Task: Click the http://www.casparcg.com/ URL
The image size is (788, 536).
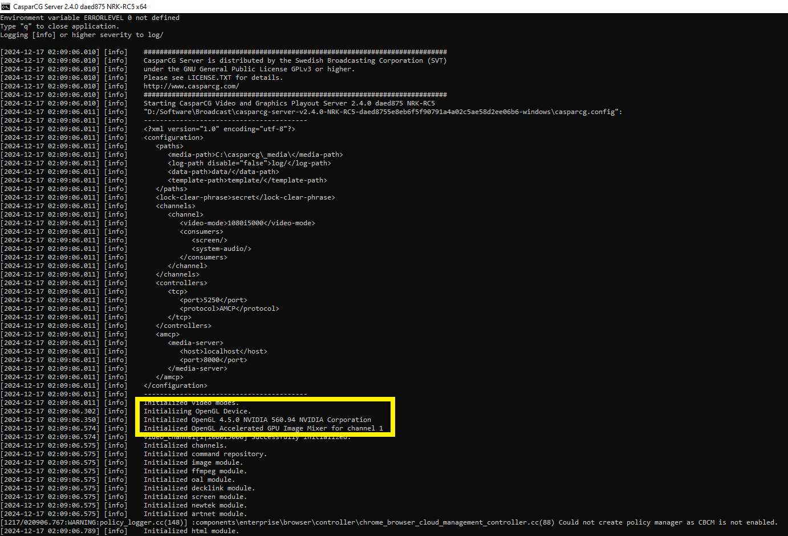Action: pos(192,86)
